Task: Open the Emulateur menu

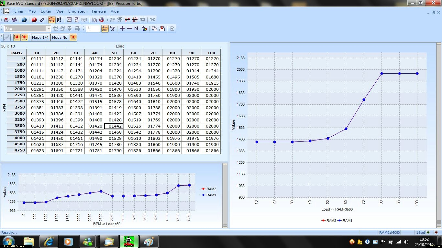Action: 78,11
